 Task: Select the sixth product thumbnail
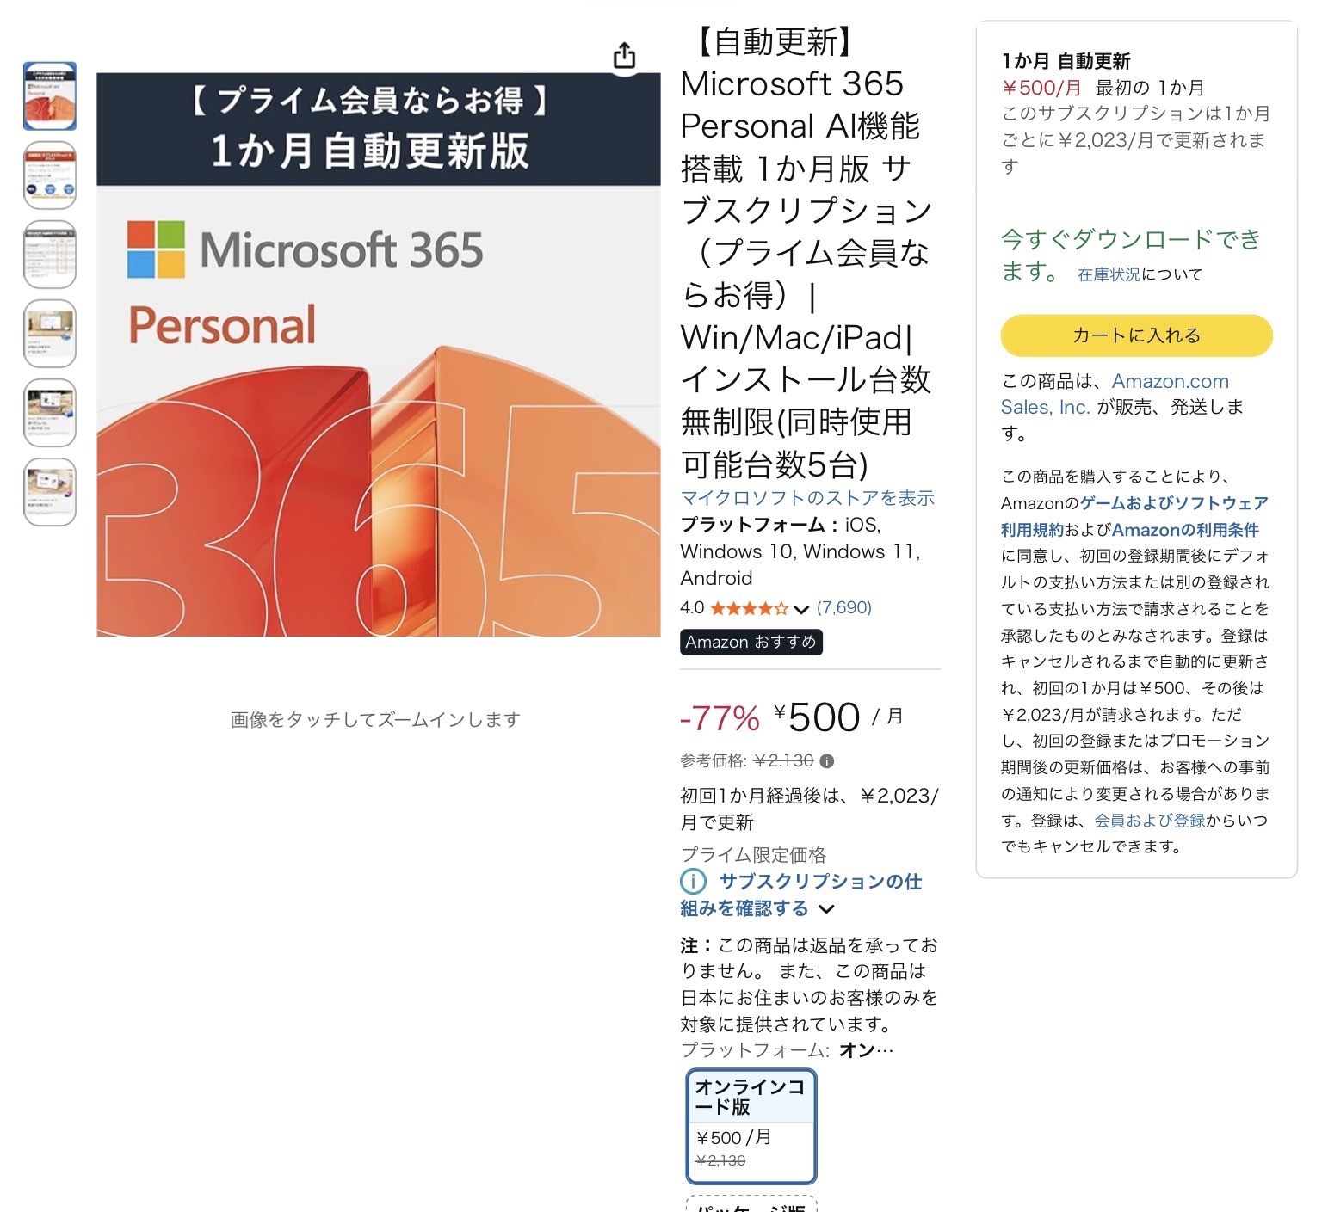coord(50,492)
